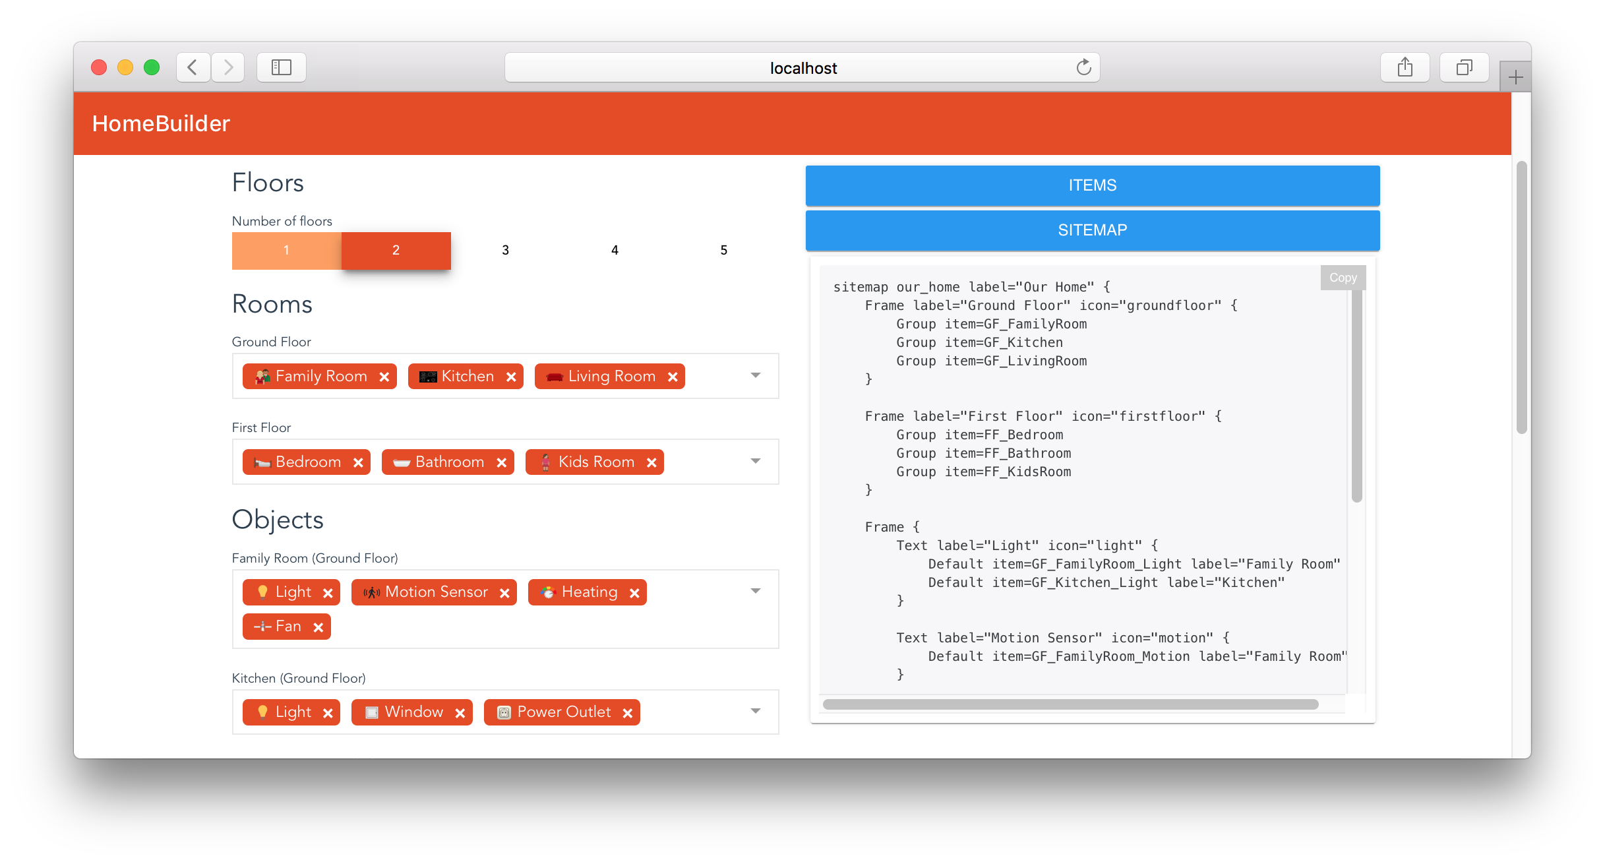Remove Motion Sensor from Family Room
The width and height of the screenshot is (1605, 864).
click(504, 593)
